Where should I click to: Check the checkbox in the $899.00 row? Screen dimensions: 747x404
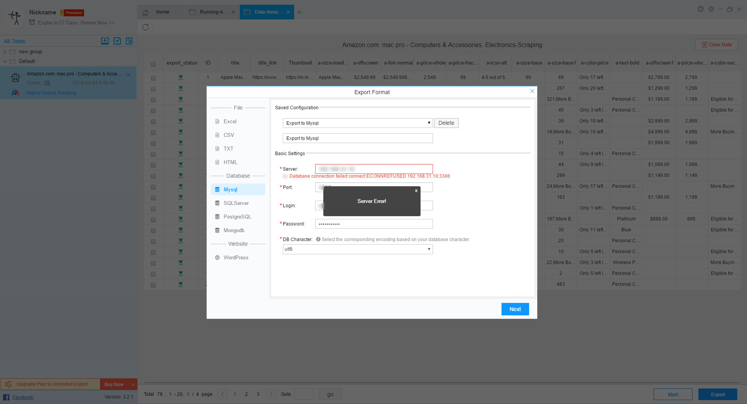pyautogui.click(x=153, y=220)
